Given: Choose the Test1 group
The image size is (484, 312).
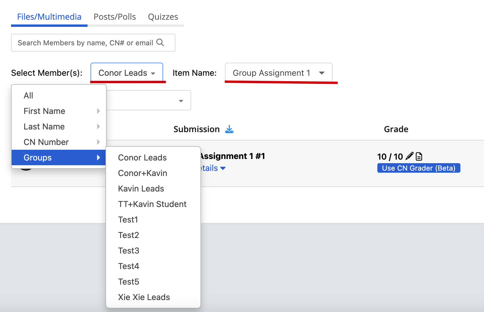Looking at the screenshot, I should (153, 220).
